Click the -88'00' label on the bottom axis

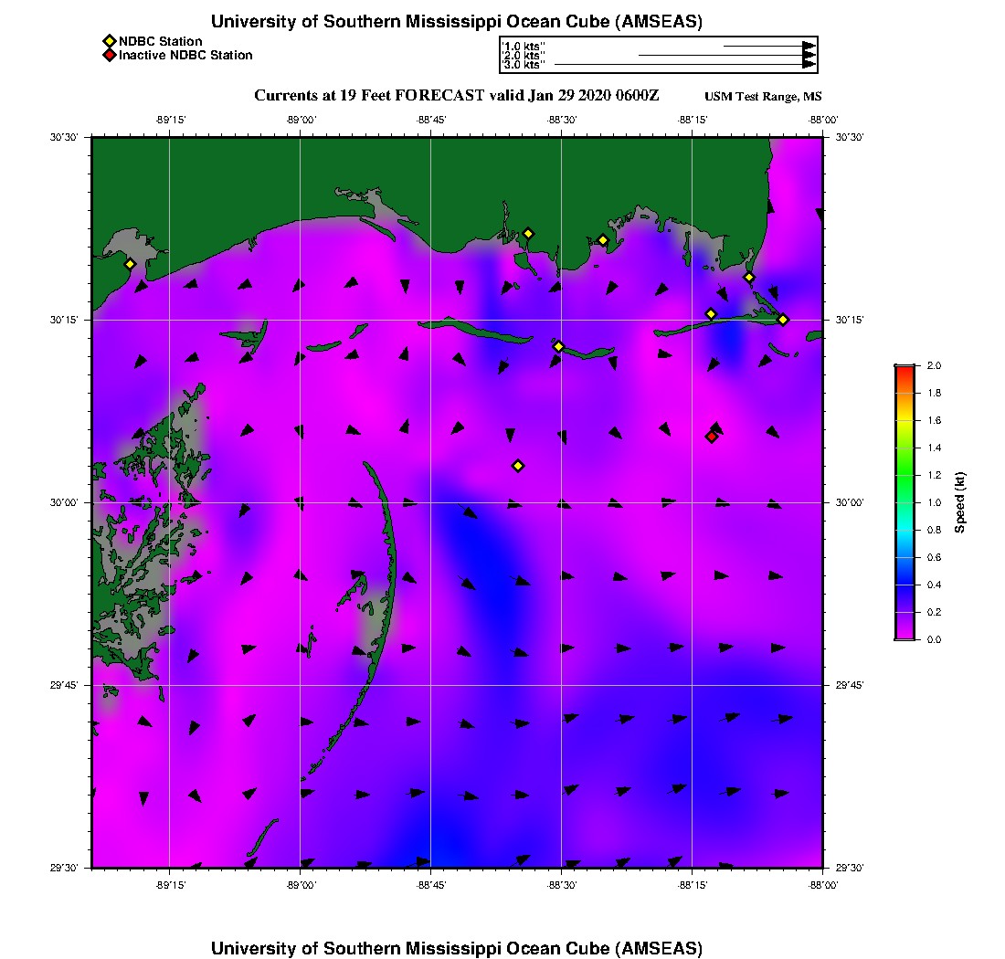[x=823, y=885]
